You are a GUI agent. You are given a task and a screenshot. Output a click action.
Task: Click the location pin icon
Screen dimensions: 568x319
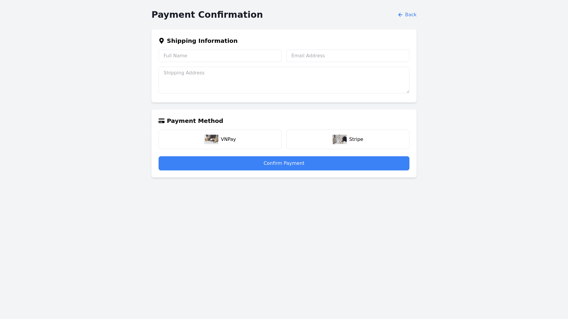point(162,41)
